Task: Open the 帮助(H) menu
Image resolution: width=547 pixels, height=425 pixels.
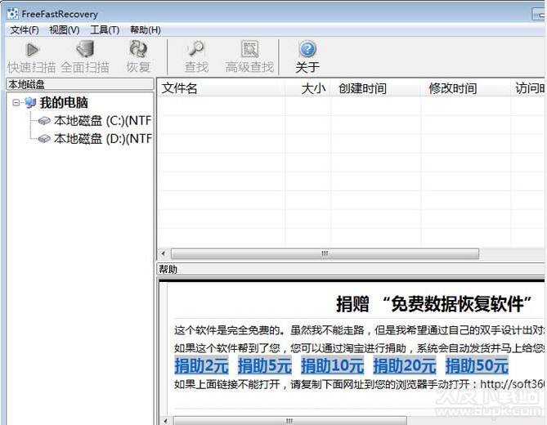Action: click(x=146, y=30)
